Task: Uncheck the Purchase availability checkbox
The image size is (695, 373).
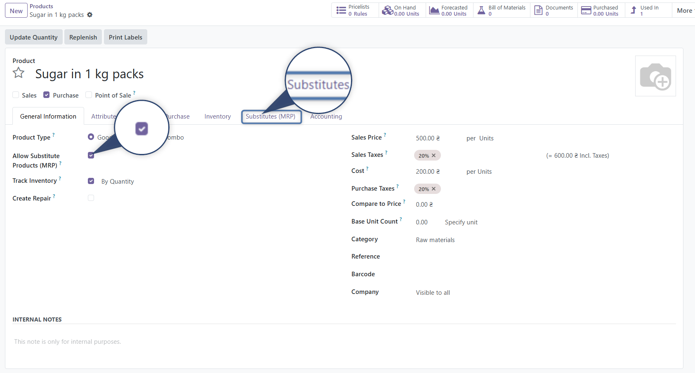Action: pos(47,94)
